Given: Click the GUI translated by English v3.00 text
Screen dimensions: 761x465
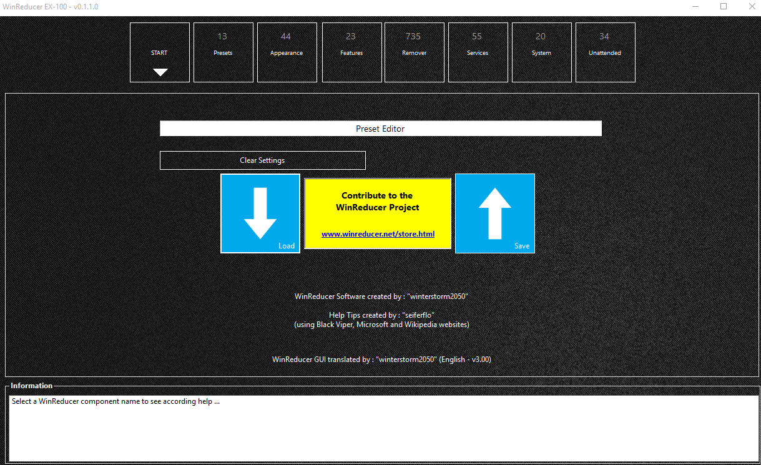Looking at the screenshot, I should [x=381, y=360].
